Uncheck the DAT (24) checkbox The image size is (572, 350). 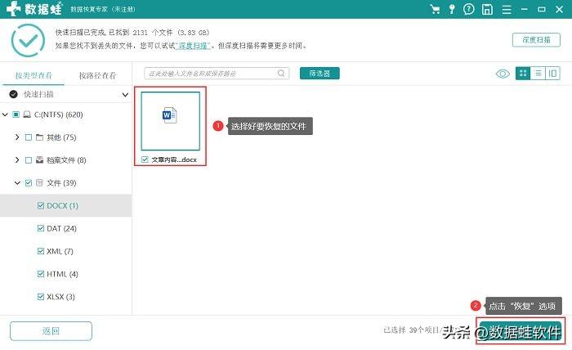pyautogui.click(x=41, y=228)
